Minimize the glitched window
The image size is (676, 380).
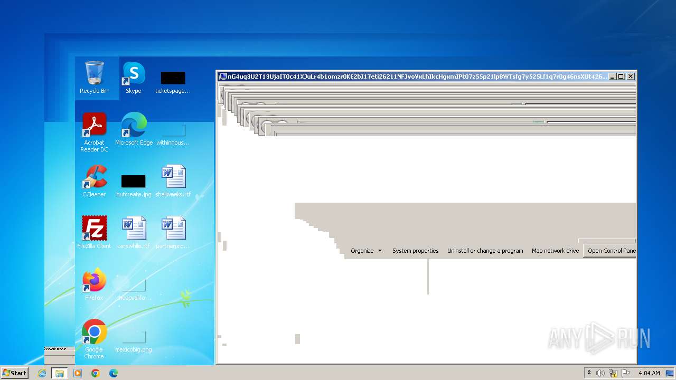[613, 77]
